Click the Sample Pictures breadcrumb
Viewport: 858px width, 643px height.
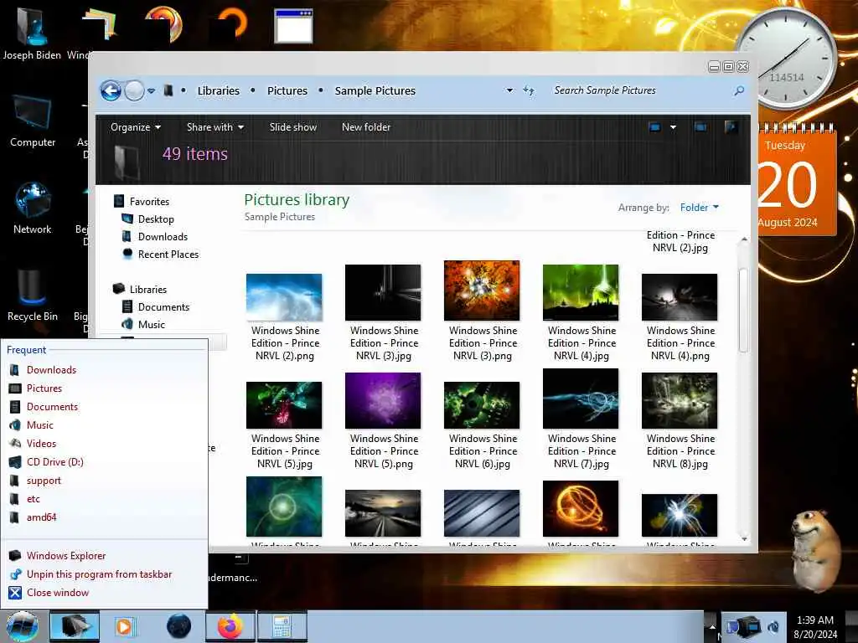coord(375,90)
